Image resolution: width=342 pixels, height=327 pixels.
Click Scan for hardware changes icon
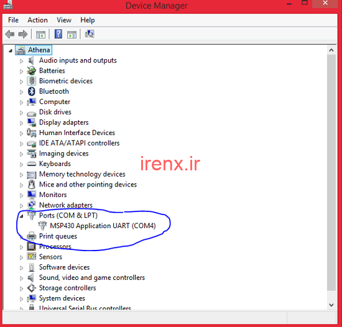(90, 34)
